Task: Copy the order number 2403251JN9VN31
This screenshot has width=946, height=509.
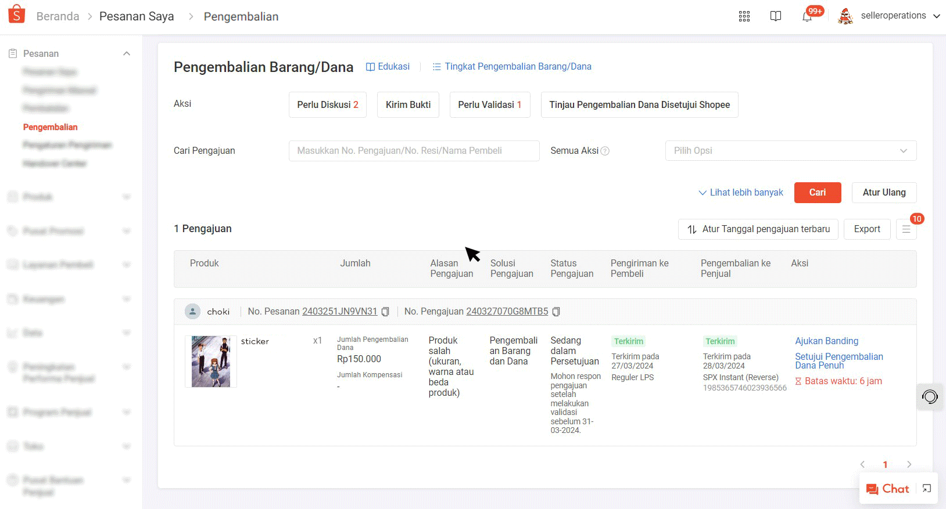Action: (385, 312)
